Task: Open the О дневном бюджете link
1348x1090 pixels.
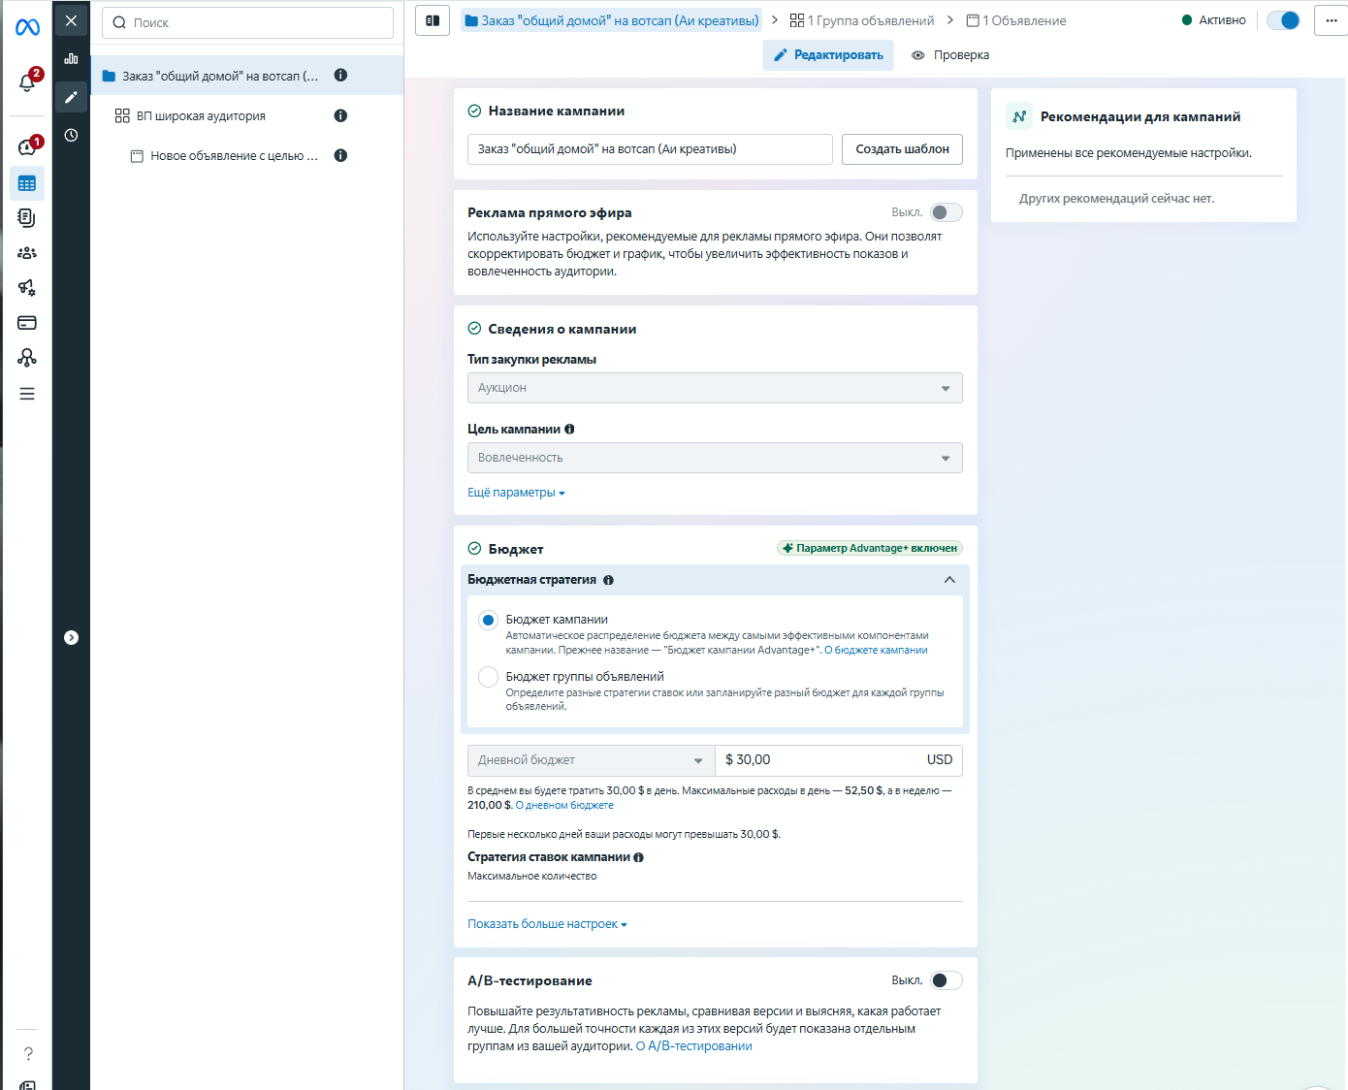Action: 564,805
